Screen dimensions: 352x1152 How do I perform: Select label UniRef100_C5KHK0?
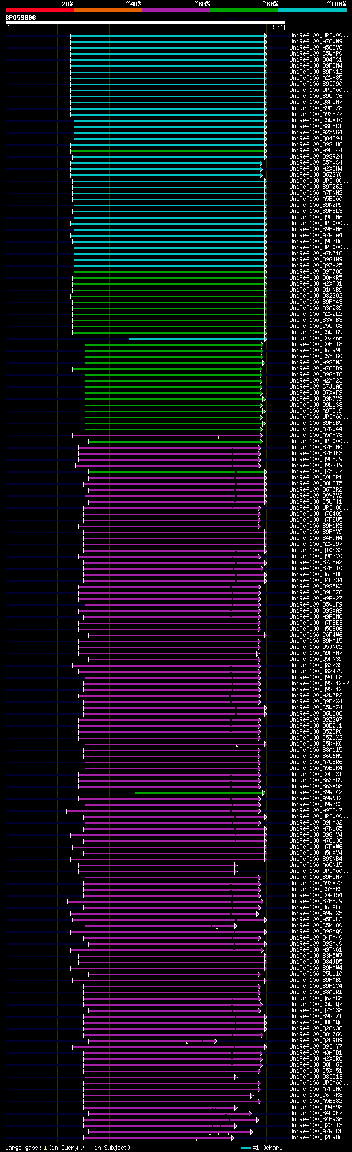click(x=316, y=744)
